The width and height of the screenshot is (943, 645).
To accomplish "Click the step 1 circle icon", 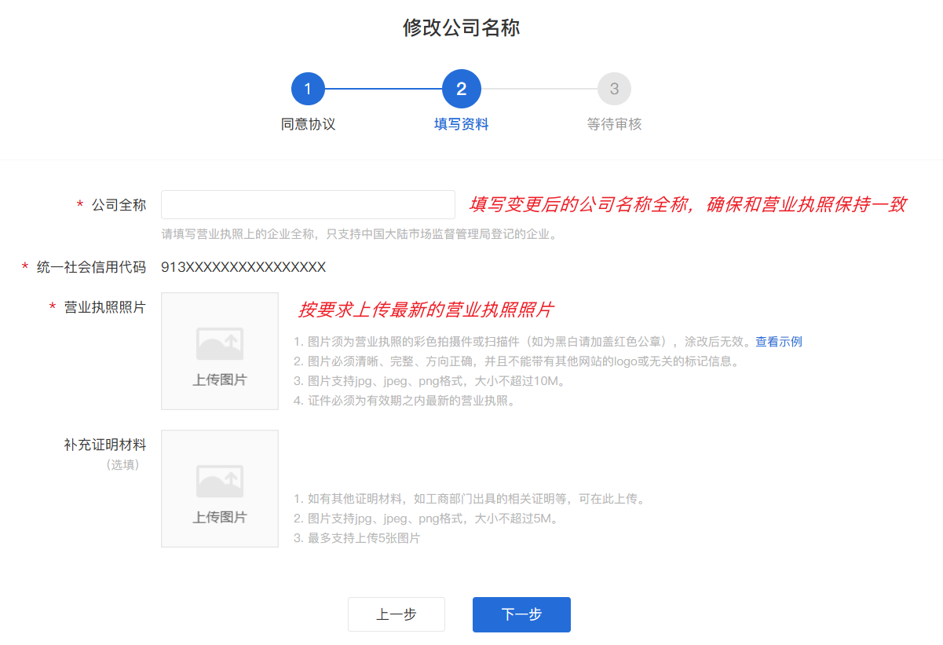I will pyautogui.click(x=308, y=89).
